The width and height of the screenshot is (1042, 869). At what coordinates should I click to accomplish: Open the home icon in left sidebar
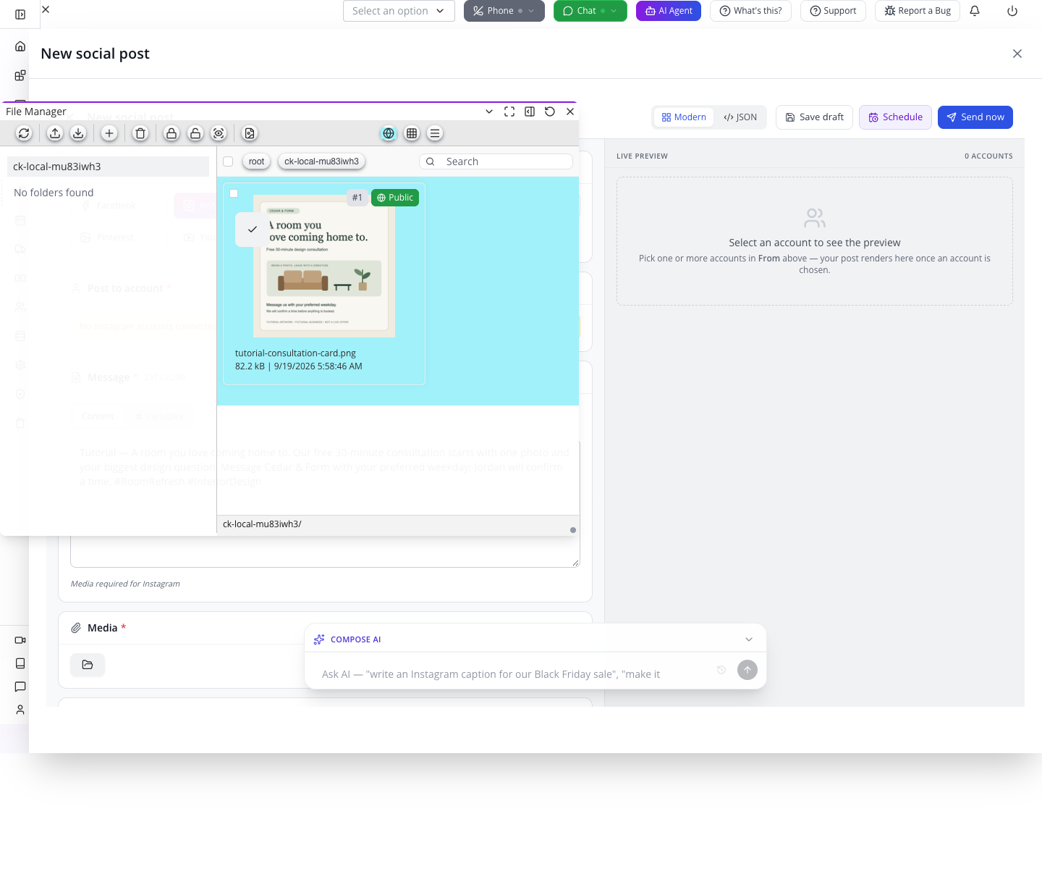[20, 46]
